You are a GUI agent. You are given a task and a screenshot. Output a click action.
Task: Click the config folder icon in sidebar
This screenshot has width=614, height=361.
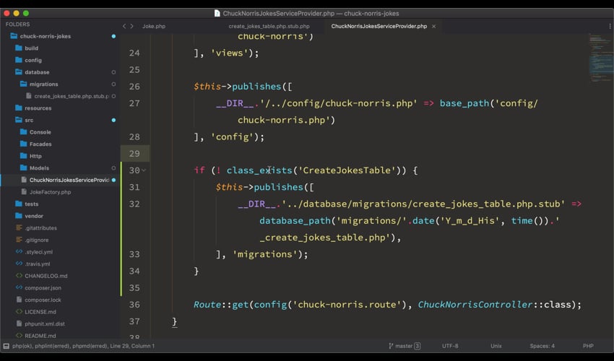pos(18,60)
